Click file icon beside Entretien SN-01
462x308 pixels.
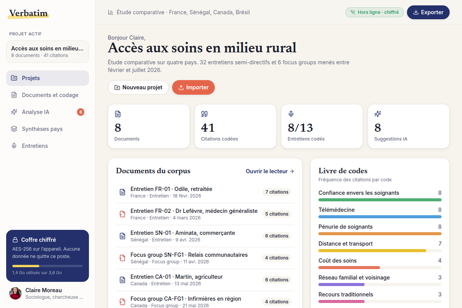tap(122, 236)
